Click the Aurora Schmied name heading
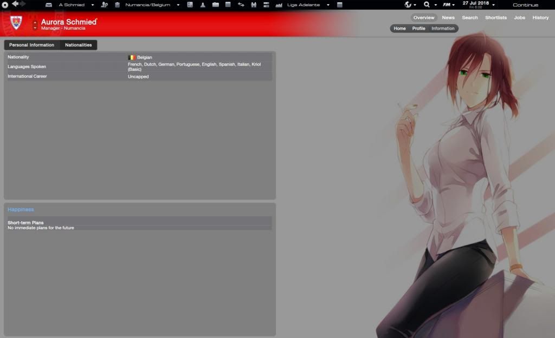555x338 pixels. pos(69,22)
